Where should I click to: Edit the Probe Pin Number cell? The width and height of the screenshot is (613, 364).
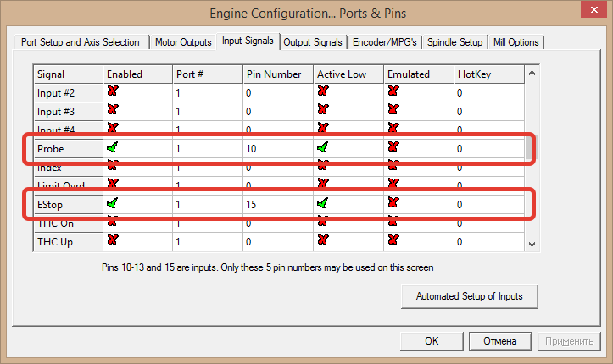coord(276,149)
